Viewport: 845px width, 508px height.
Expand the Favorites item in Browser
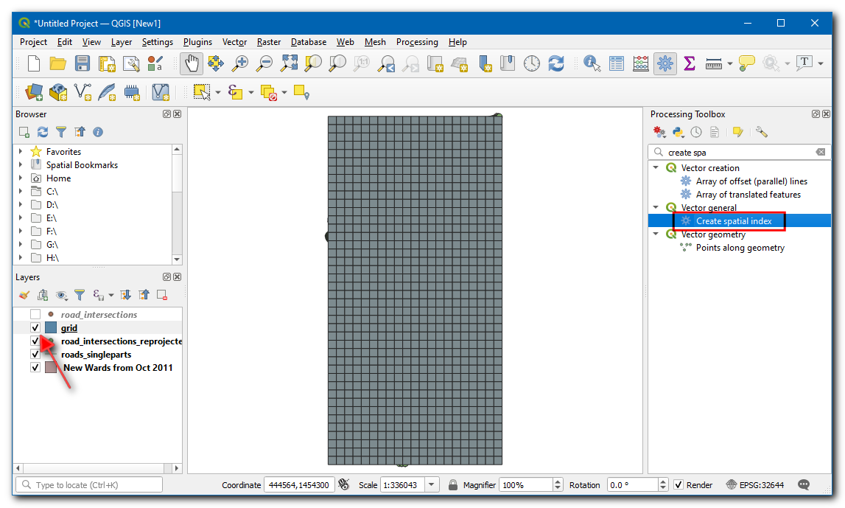click(x=21, y=152)
